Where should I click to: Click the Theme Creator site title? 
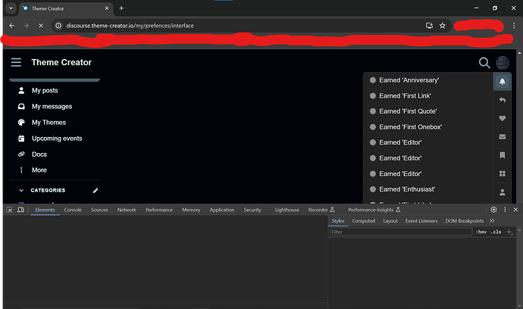point(61,62)
